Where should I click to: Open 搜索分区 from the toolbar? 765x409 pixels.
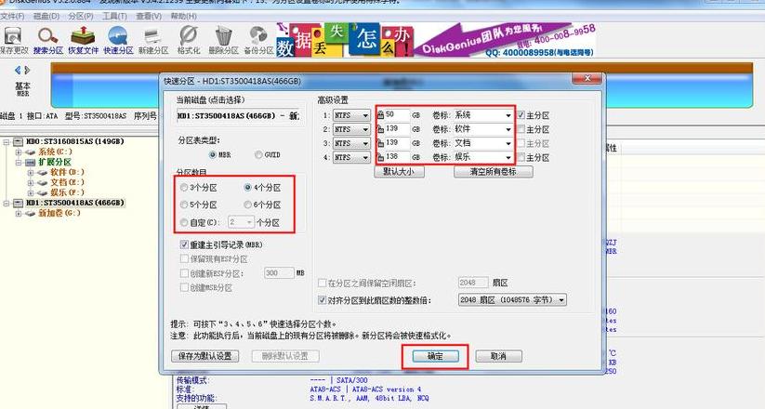47,40
